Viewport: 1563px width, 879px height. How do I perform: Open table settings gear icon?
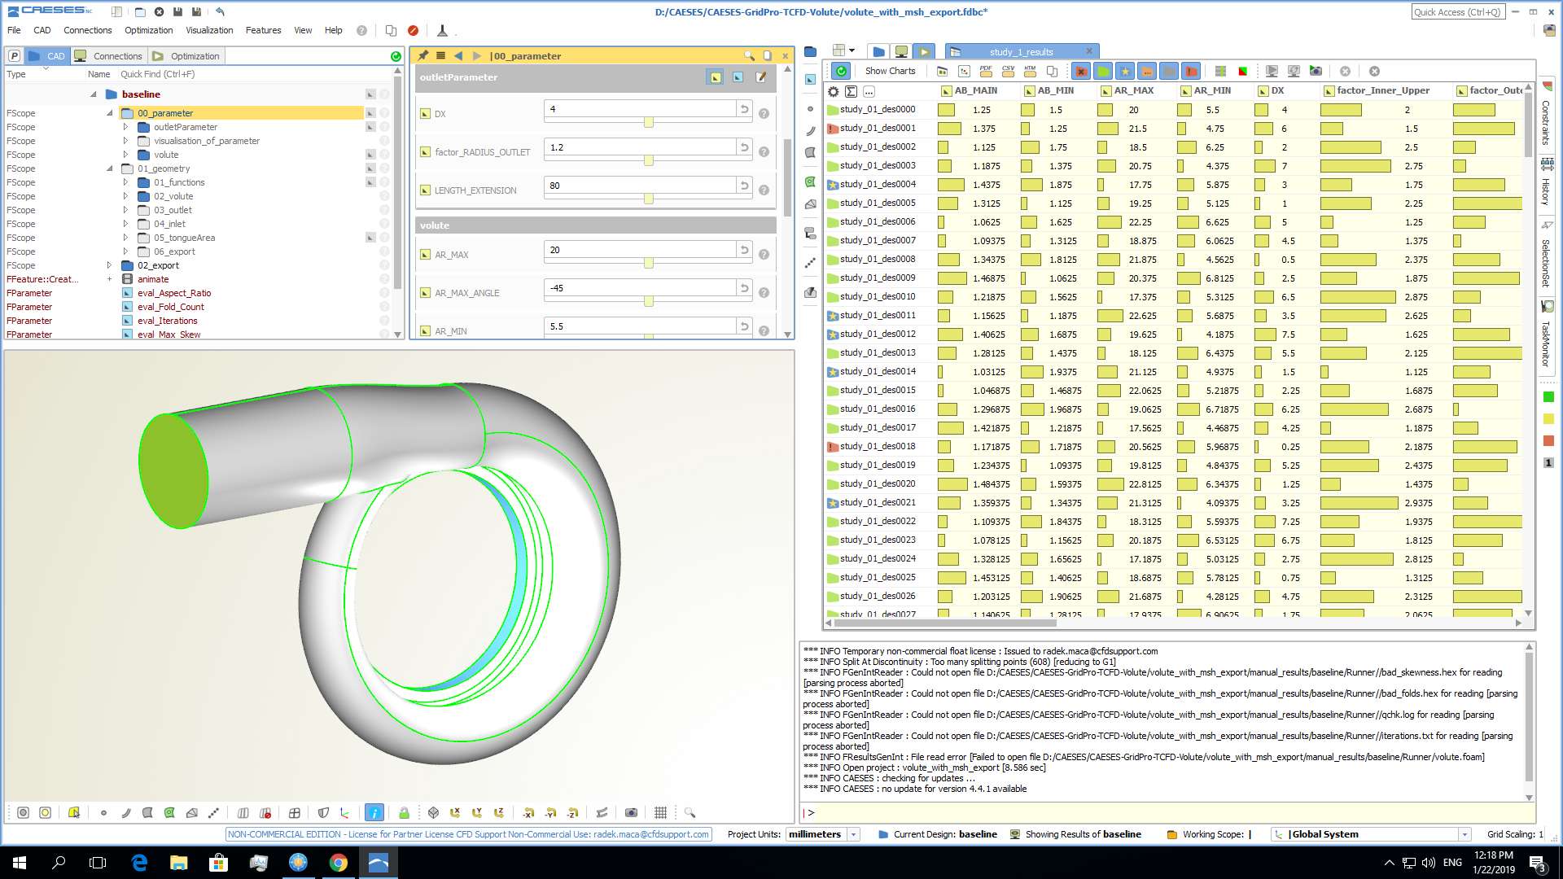834,91
